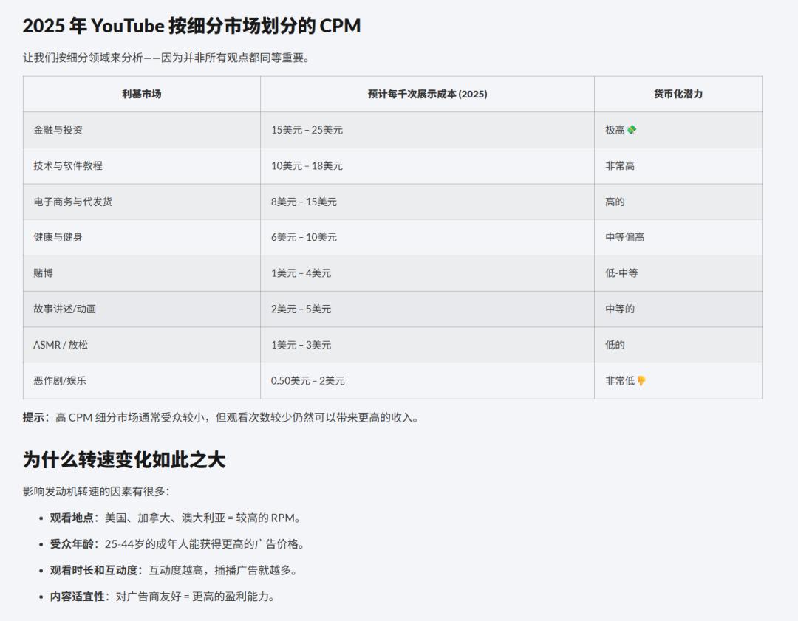
Task: Click the '预计每千次展示成本 (2025)' column header
Action: [428, 94]
